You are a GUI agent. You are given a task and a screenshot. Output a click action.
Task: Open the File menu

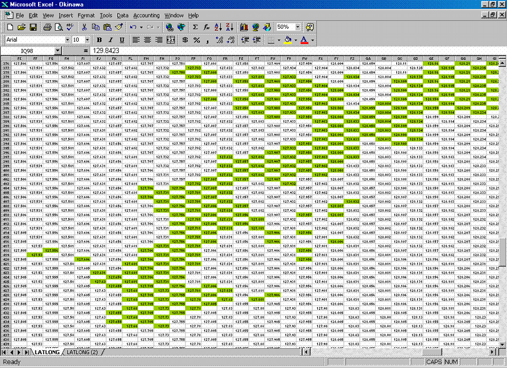click(x=20, y=15)
